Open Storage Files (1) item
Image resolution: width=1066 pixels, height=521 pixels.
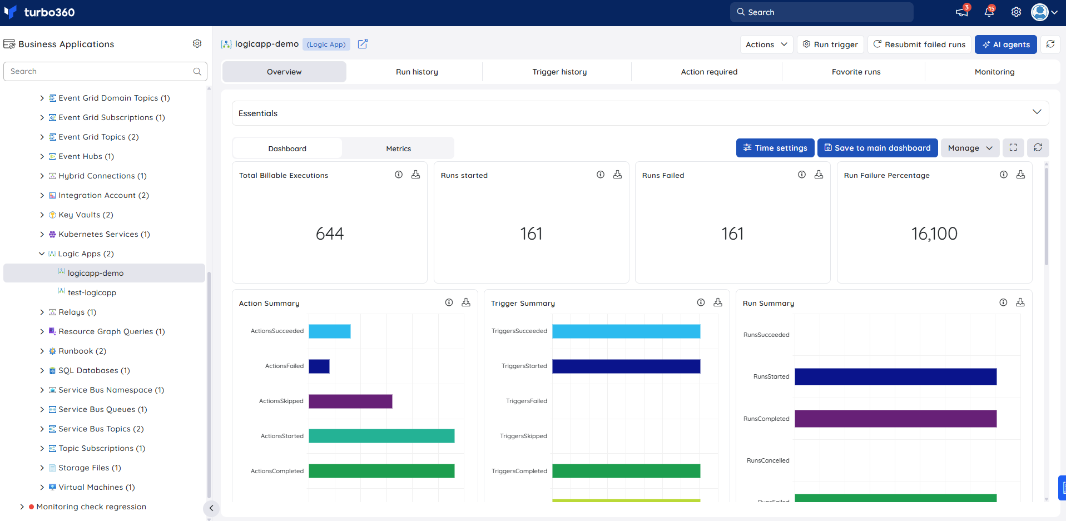tap(90, 468)
